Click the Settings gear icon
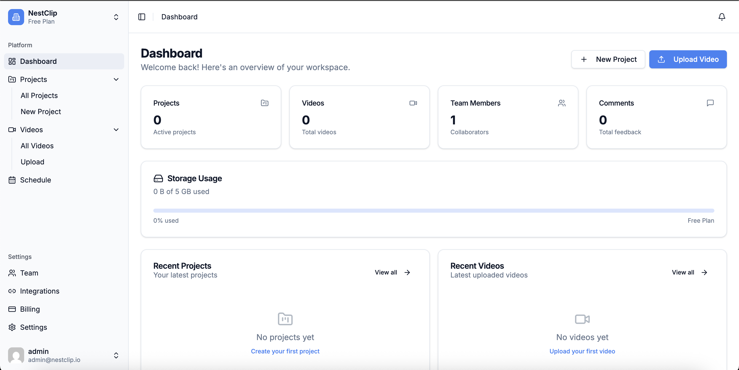The height and width of the screenshot is (370, 739). point(12,327)
